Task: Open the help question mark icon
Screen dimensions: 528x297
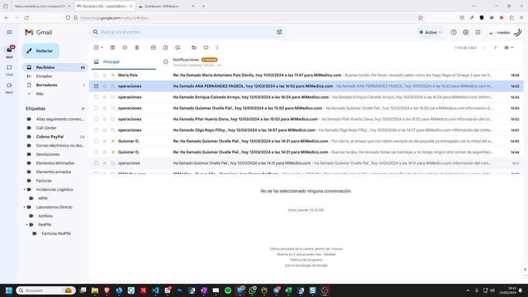Action: click(x=454, y=32)
